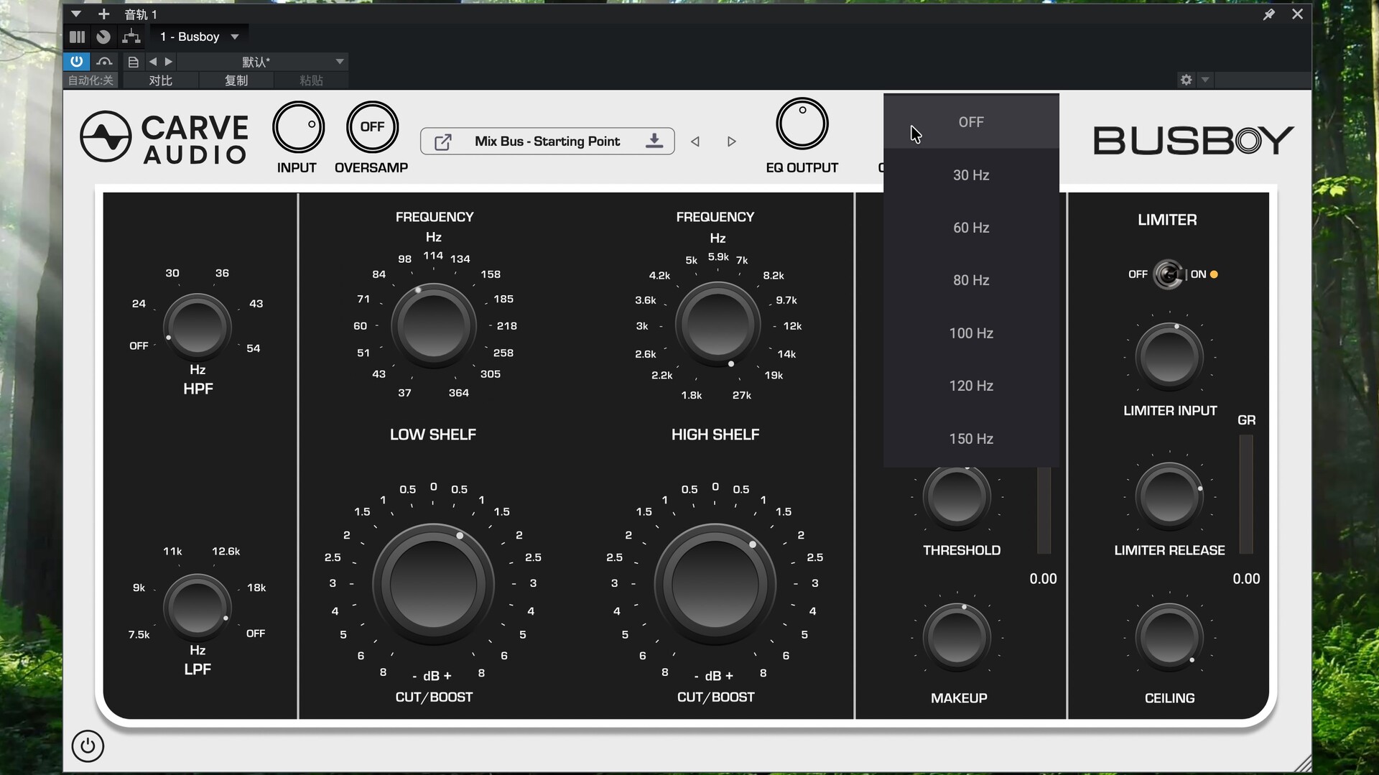Select 80 Hz from the dropdown list
The image size is (1379, 775).
(970, 280)
